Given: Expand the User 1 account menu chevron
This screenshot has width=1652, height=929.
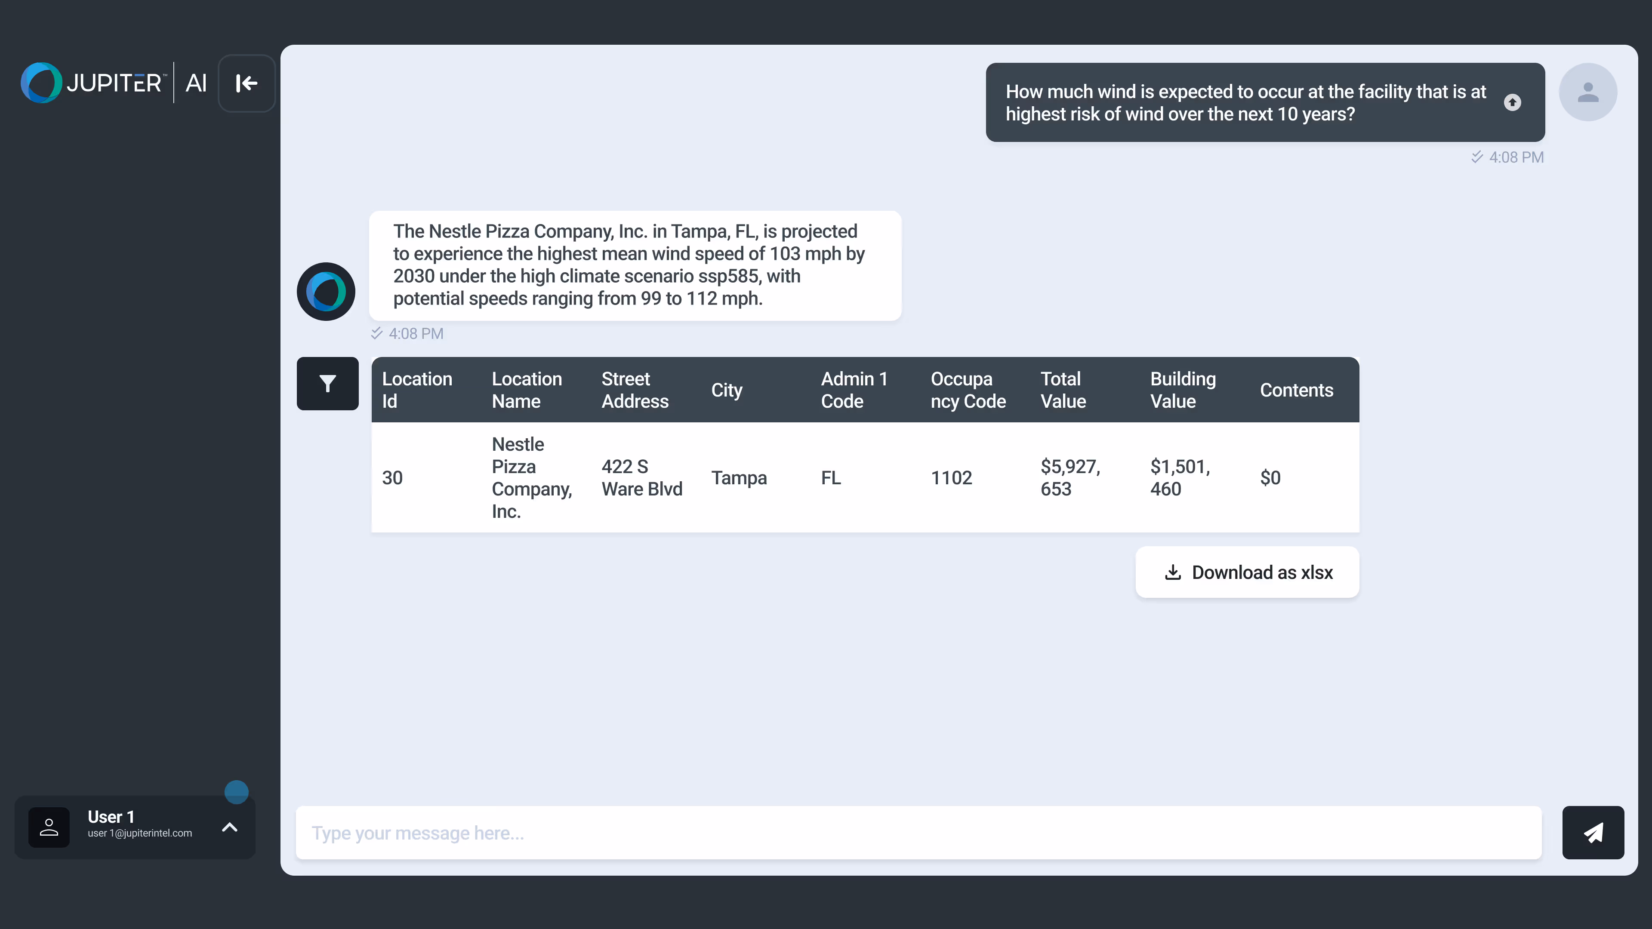Looking at the screenshot, I should point(230,827).
